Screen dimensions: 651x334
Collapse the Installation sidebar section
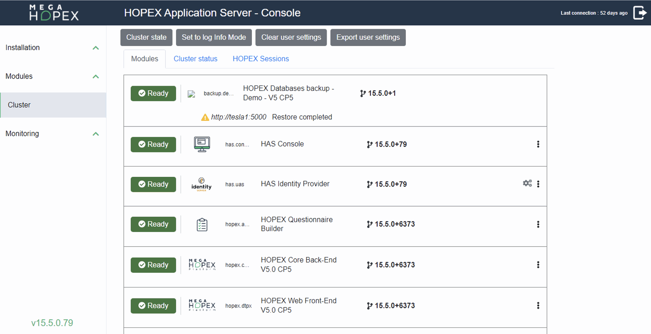pos(96,48)
